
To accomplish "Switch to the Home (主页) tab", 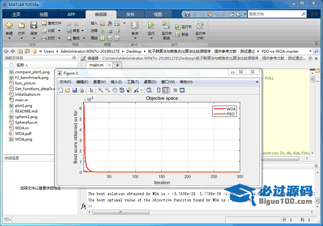I will [x=16, y=14].
